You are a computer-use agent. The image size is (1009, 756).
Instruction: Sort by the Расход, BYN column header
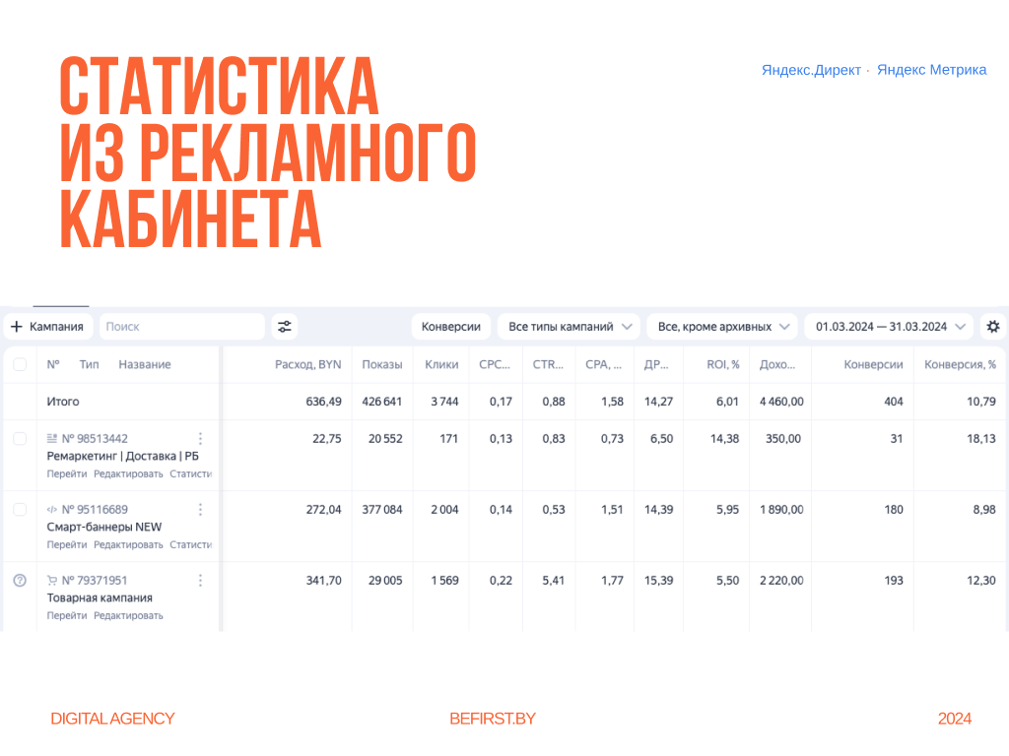tap(307, 364)
